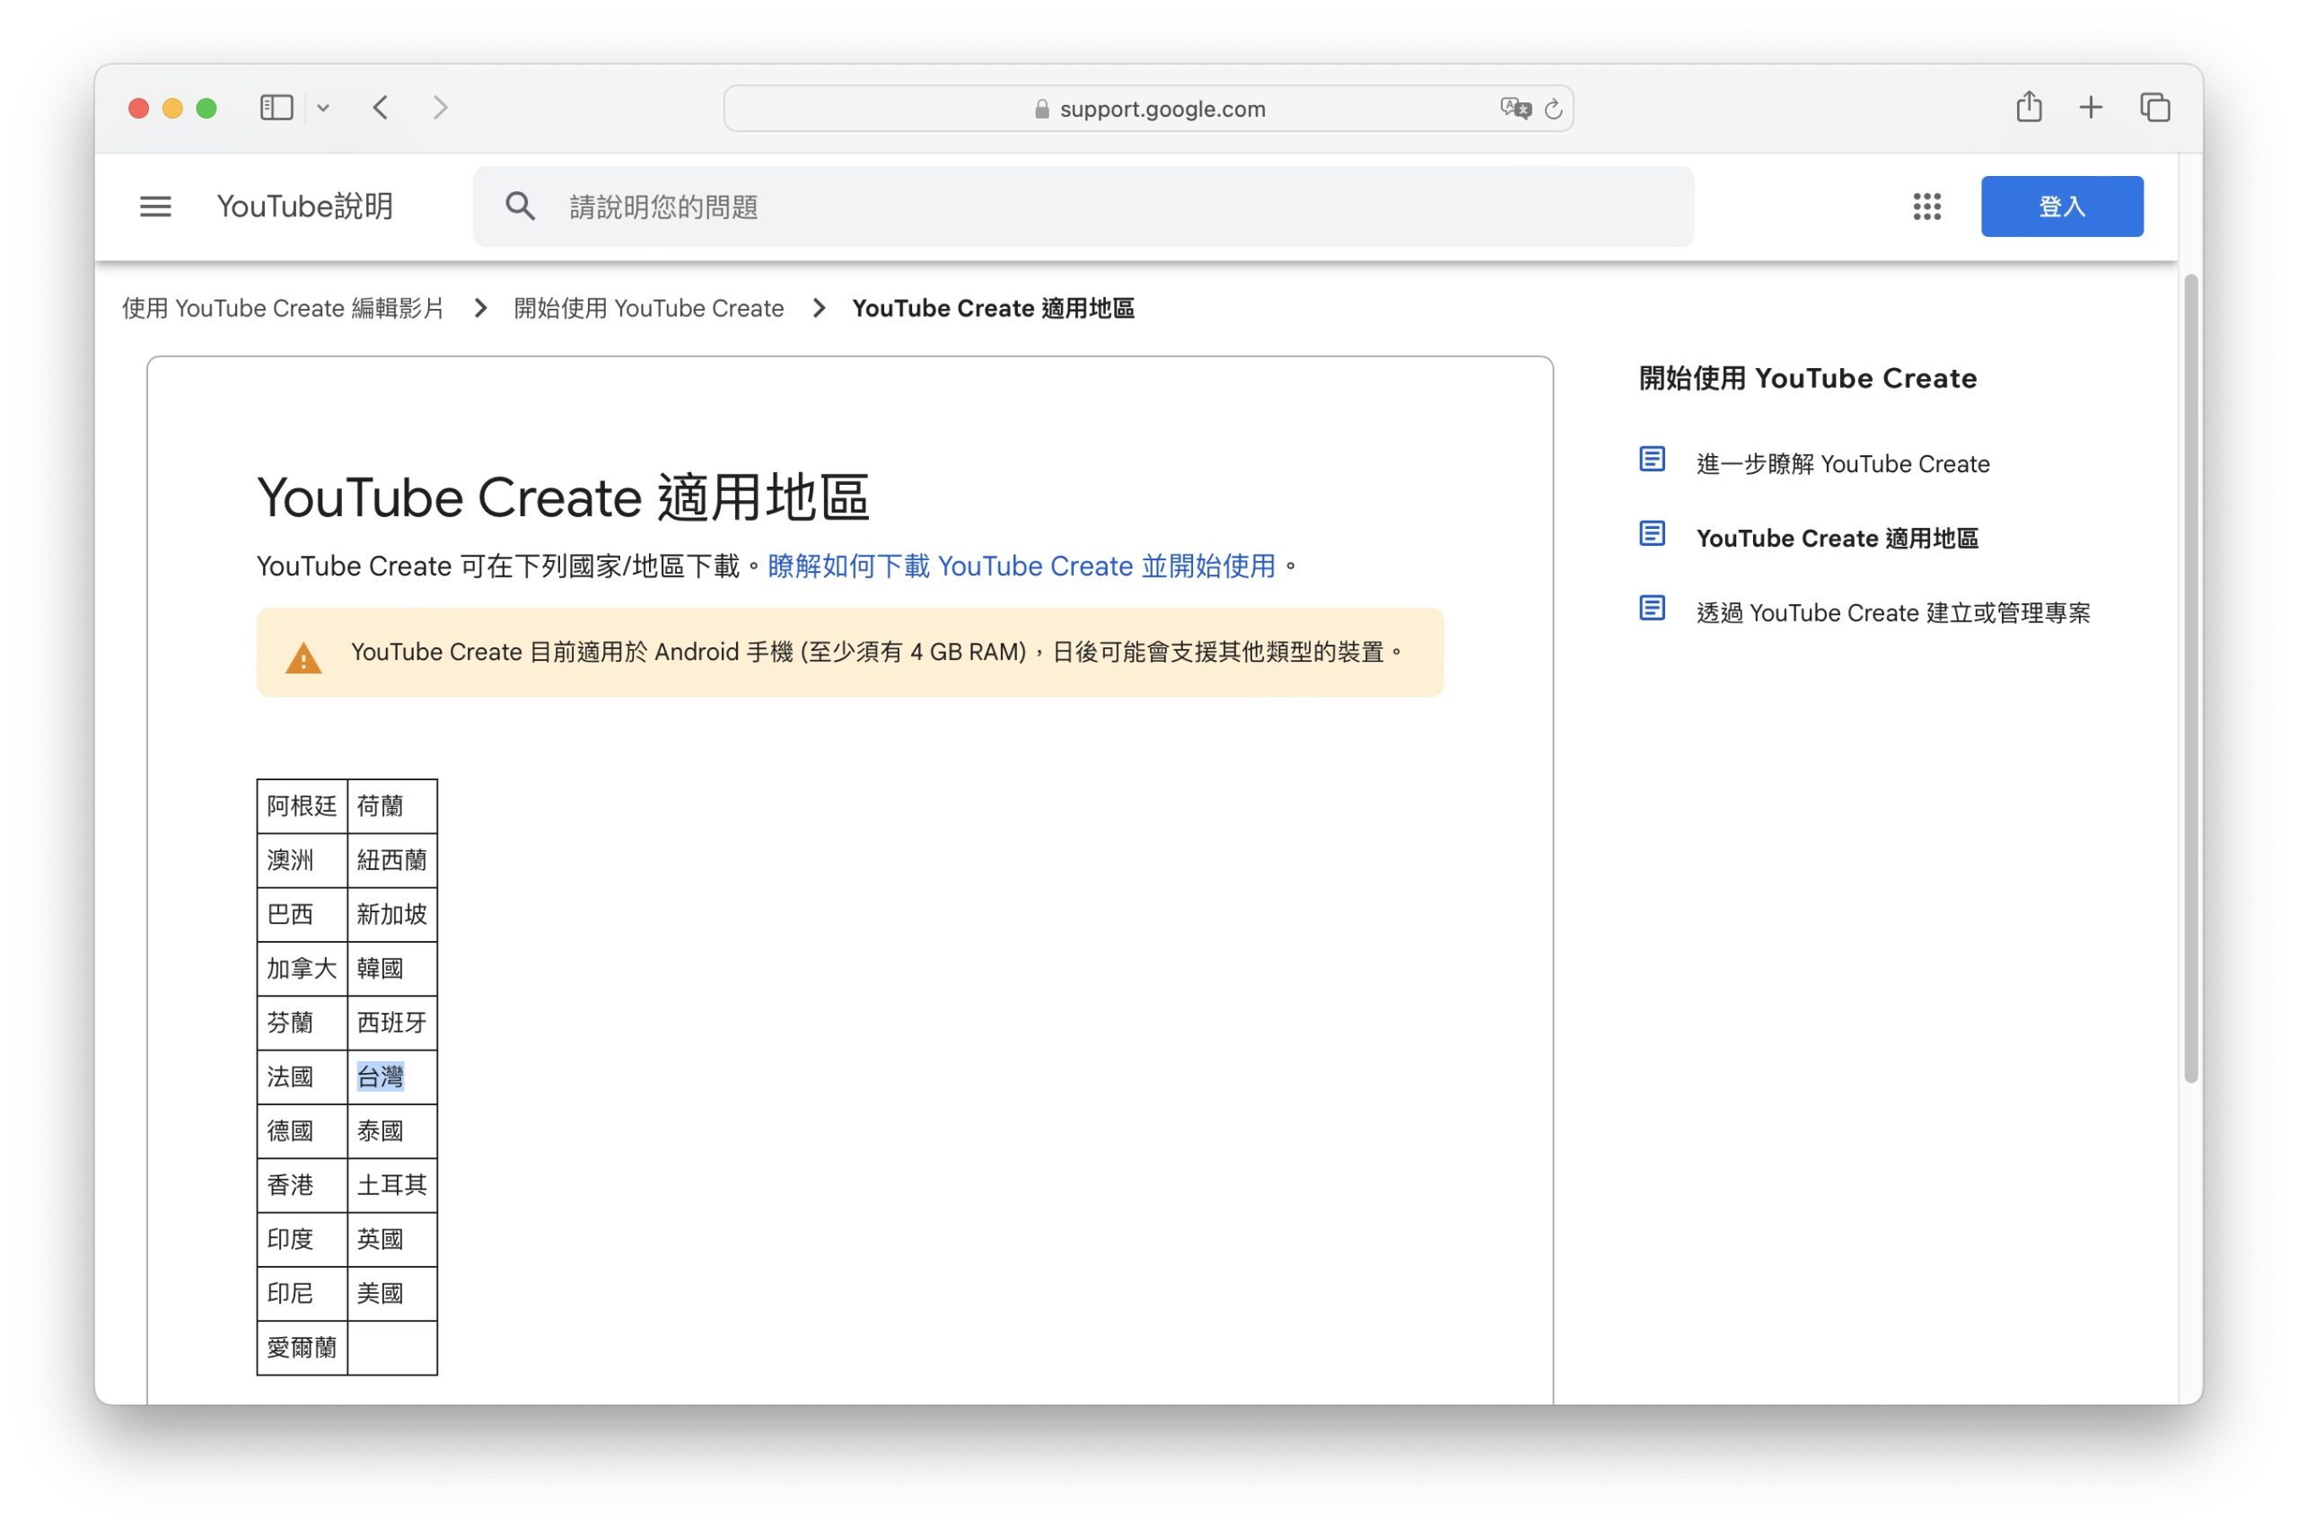2298x1530 pixels.
Task: Click table cell 法國
Action: tap(302, 1077)
